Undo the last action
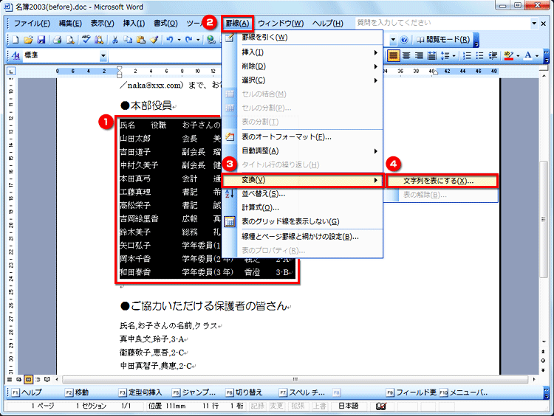Screen dimensions: 554x416 pos(170,40)
